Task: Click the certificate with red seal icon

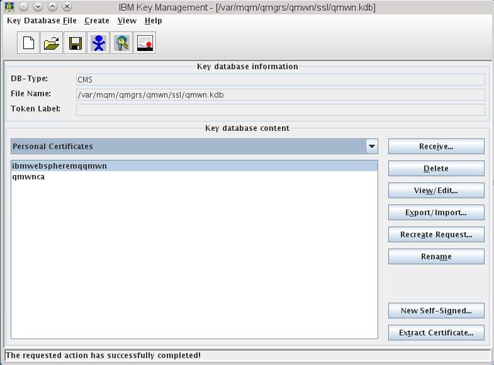Action: tap(145, 43)
